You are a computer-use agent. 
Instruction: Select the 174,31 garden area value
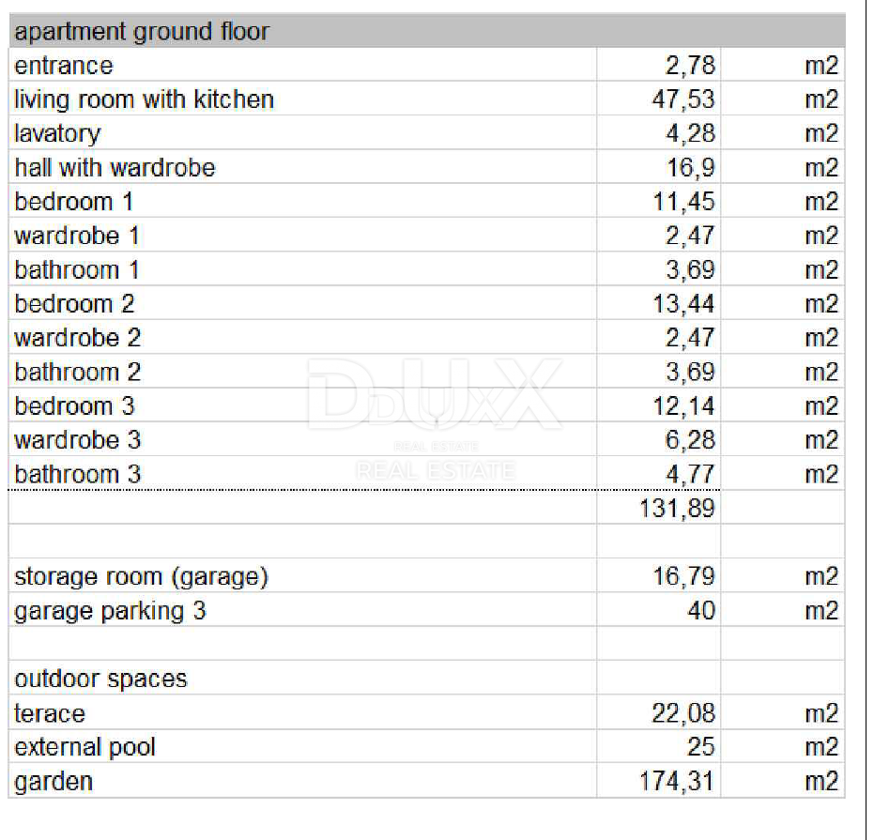[x=676, y=781]
